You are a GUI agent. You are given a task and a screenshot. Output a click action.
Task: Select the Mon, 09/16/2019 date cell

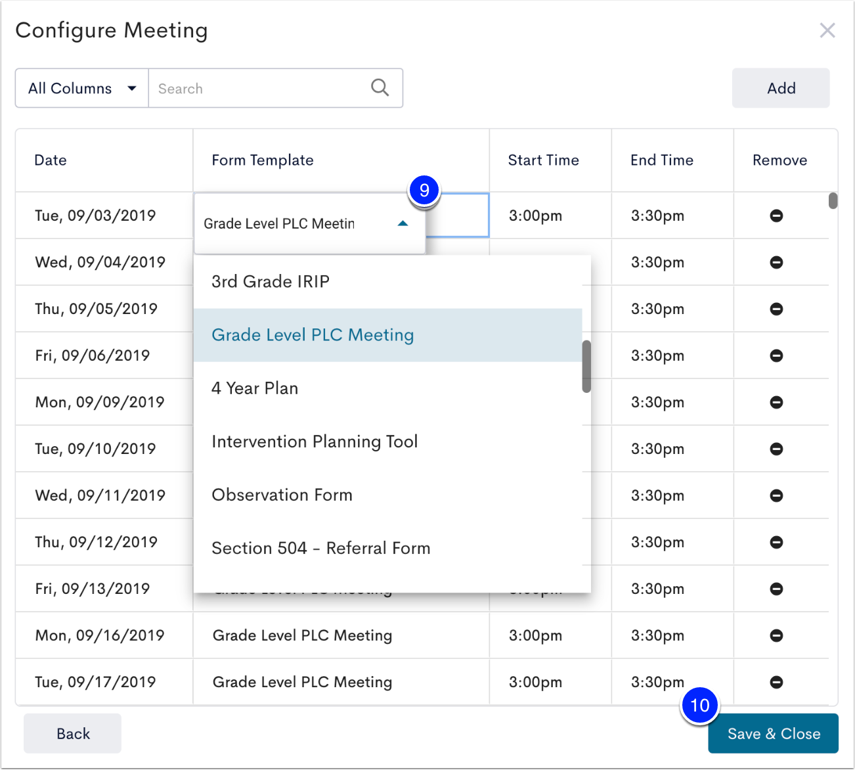pyautogui.click(x=104, y=635)
